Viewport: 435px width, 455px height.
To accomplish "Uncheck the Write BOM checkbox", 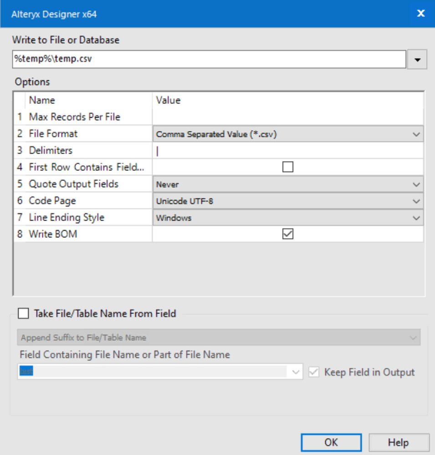I will (287, 234).
